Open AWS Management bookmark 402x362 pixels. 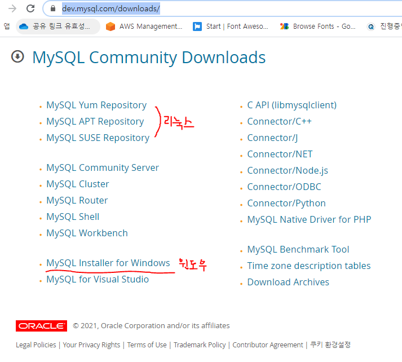[x=144, y=27]
